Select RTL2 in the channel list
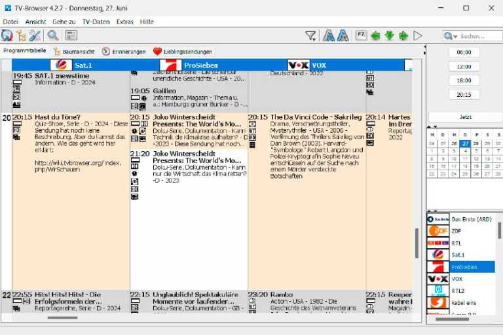The image size is (503, 335). pos(460,291)
